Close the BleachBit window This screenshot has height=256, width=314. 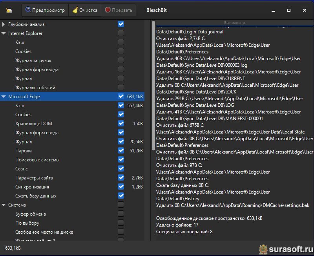click(305, 10)
